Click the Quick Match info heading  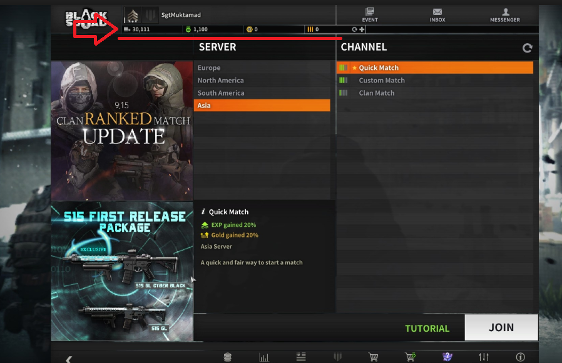(228, 212)
